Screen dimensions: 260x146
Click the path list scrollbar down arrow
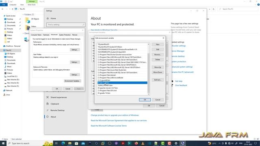[148, 94]
